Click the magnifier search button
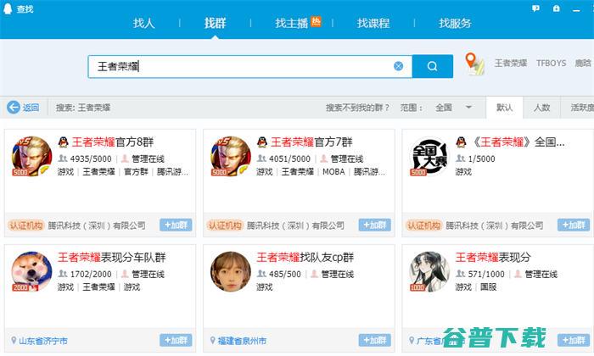Viewport: 594px width, 356px height. pyautogui.click(x=432, y=67)
